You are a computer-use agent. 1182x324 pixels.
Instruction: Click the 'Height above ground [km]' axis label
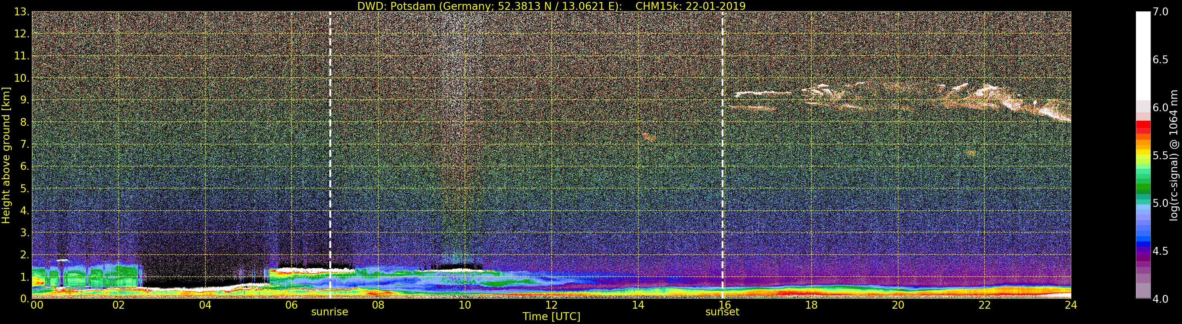(x=6, y=155)
